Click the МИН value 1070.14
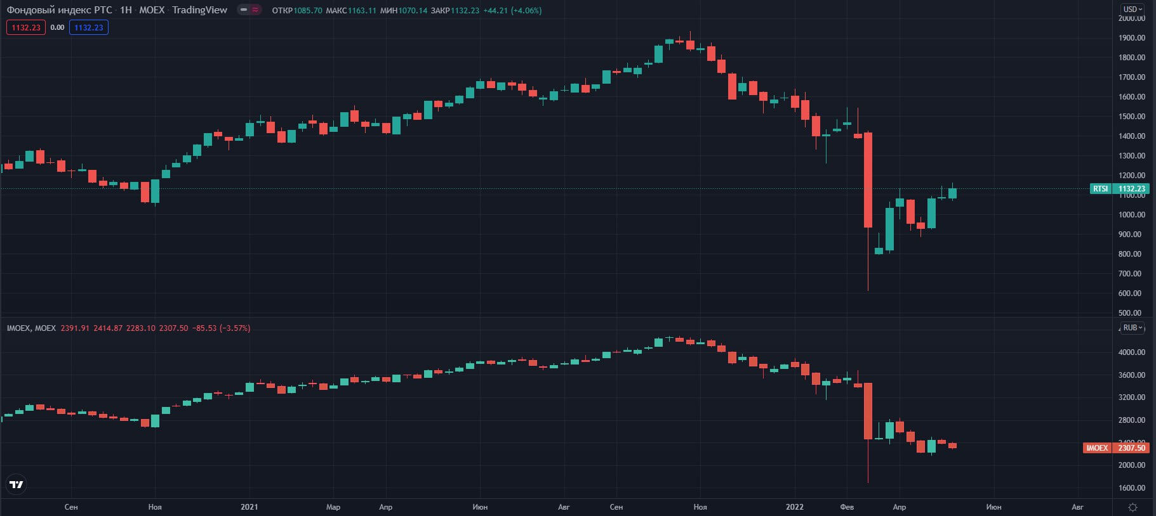 413,11
